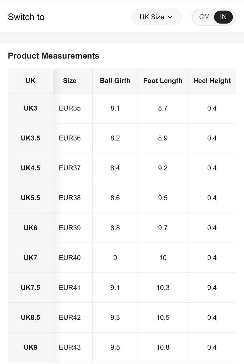Click the Switch to label
The width and height of the screenshot is (244, 364).
[26, 17]
